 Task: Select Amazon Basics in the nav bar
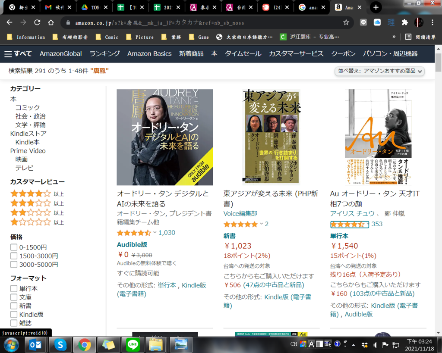pyautogui.click(x=149, y=54)
